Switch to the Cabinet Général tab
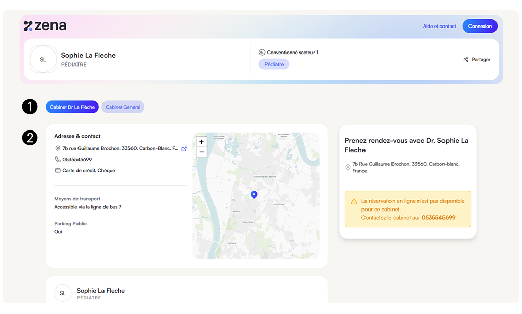 123,107
